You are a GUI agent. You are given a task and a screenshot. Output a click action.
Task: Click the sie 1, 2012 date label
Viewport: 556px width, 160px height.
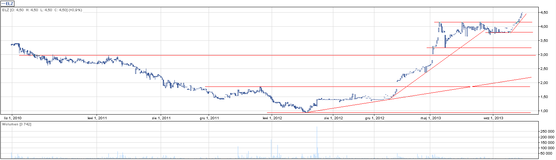(x=334, y=118)
